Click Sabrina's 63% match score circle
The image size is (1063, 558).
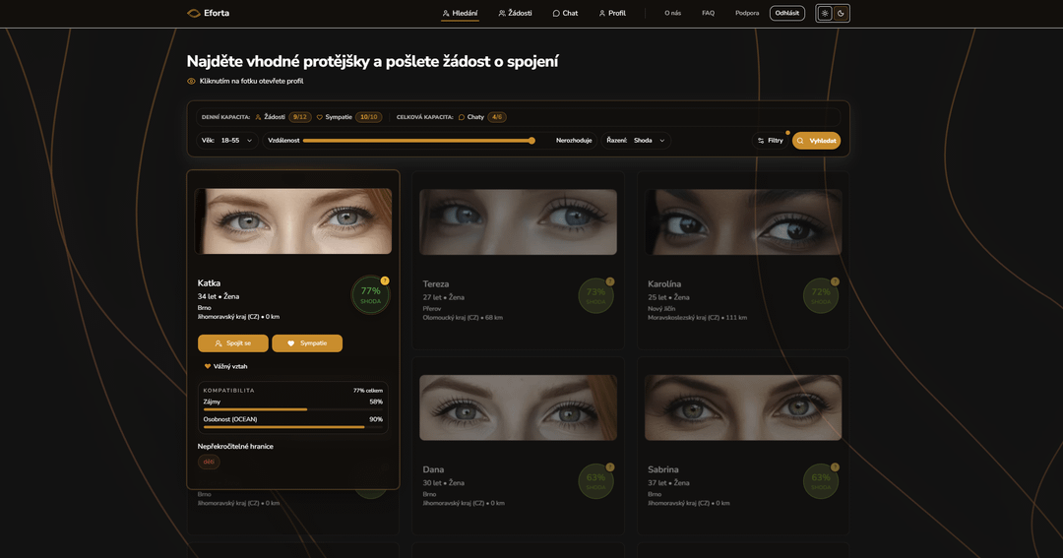[821, 481]
